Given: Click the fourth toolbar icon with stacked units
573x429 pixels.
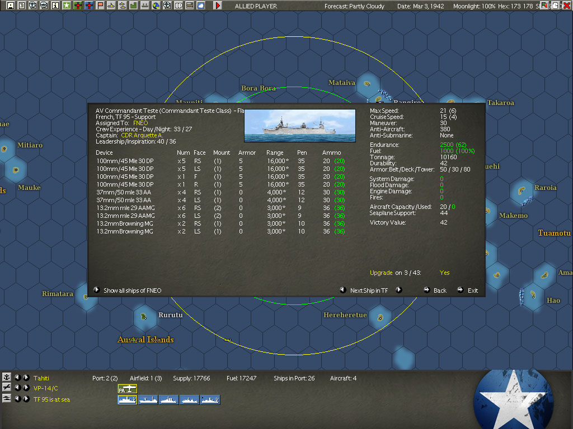Looking at the screenshot, I should coord(44,6).
